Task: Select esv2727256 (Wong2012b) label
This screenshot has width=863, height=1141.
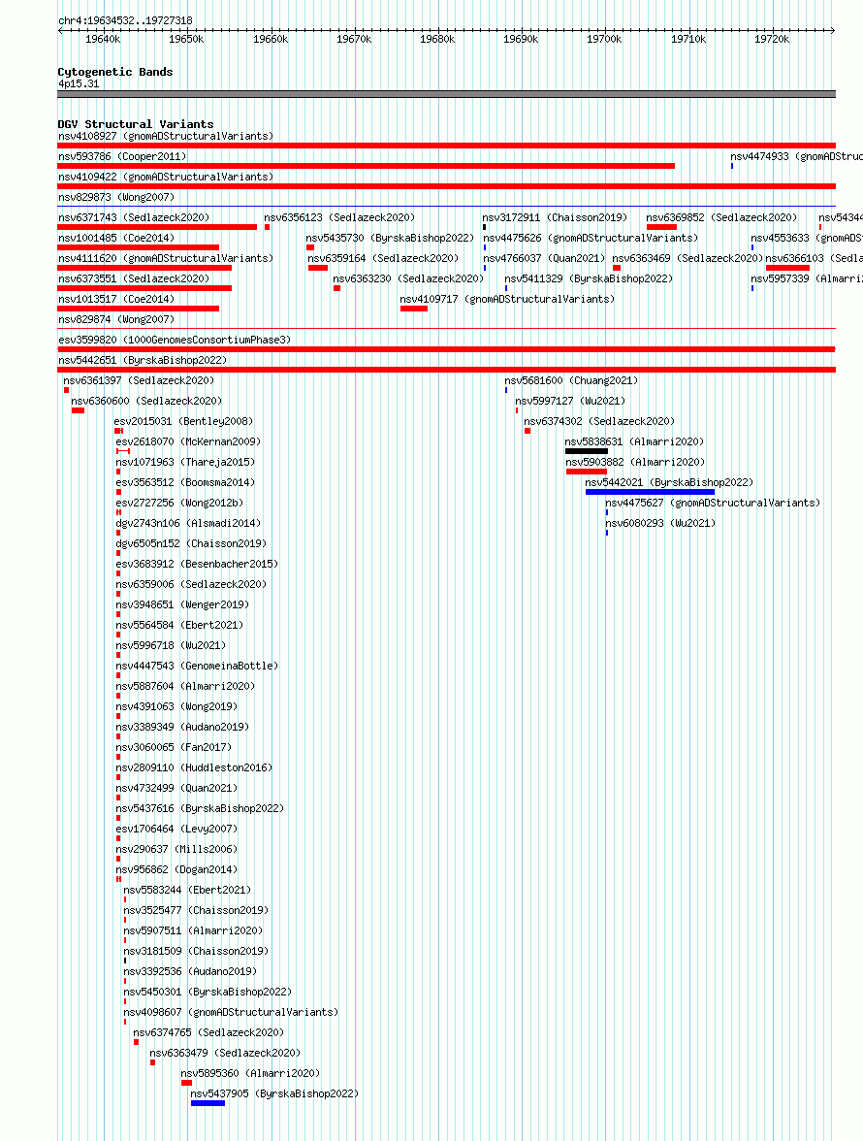Action: [179, 503]
